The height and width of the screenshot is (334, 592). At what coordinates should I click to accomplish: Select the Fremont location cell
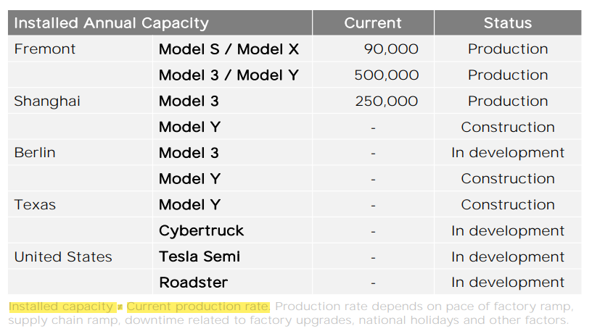coord(45,49)
